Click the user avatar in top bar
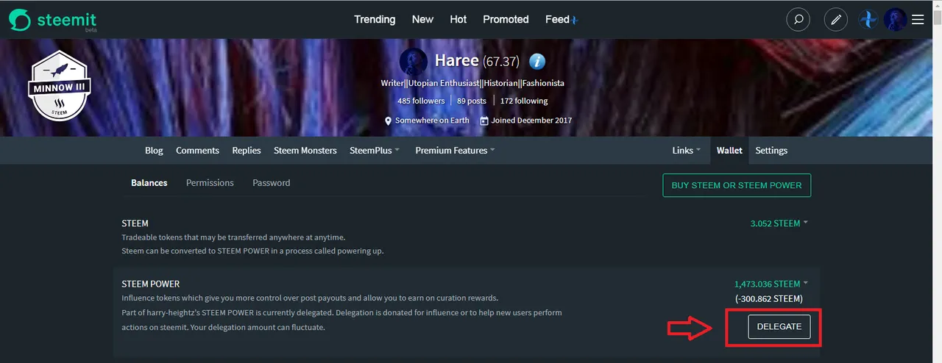 click(895, 20)
